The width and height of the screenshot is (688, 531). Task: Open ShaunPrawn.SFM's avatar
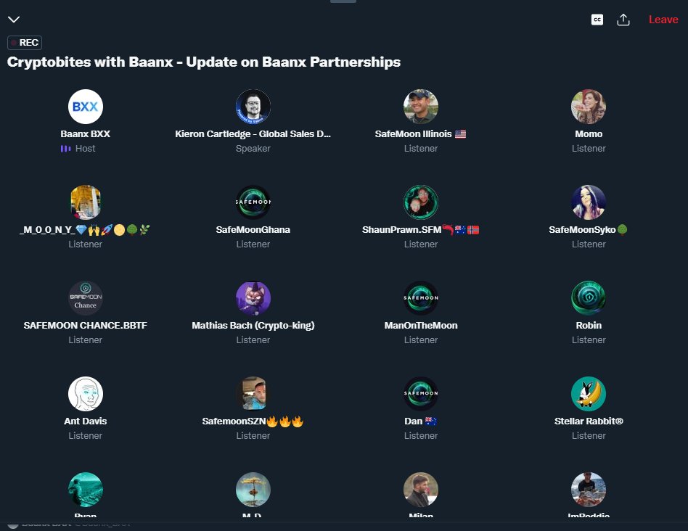(x=421, y=202)
